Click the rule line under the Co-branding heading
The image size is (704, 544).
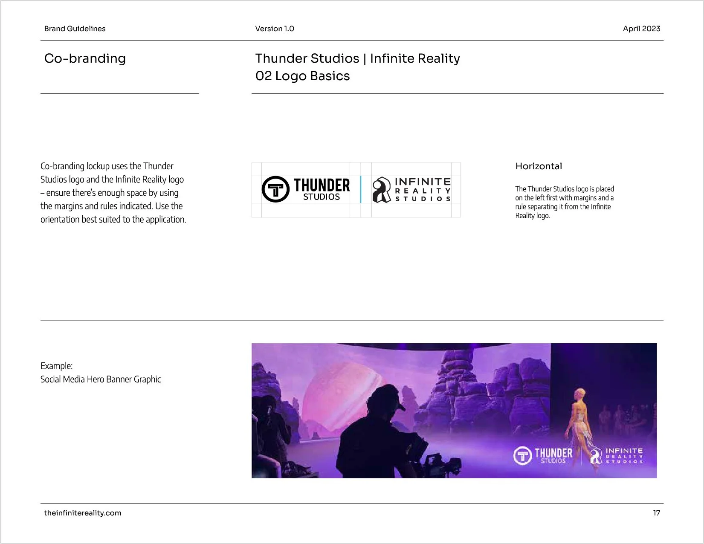point(121,94)
